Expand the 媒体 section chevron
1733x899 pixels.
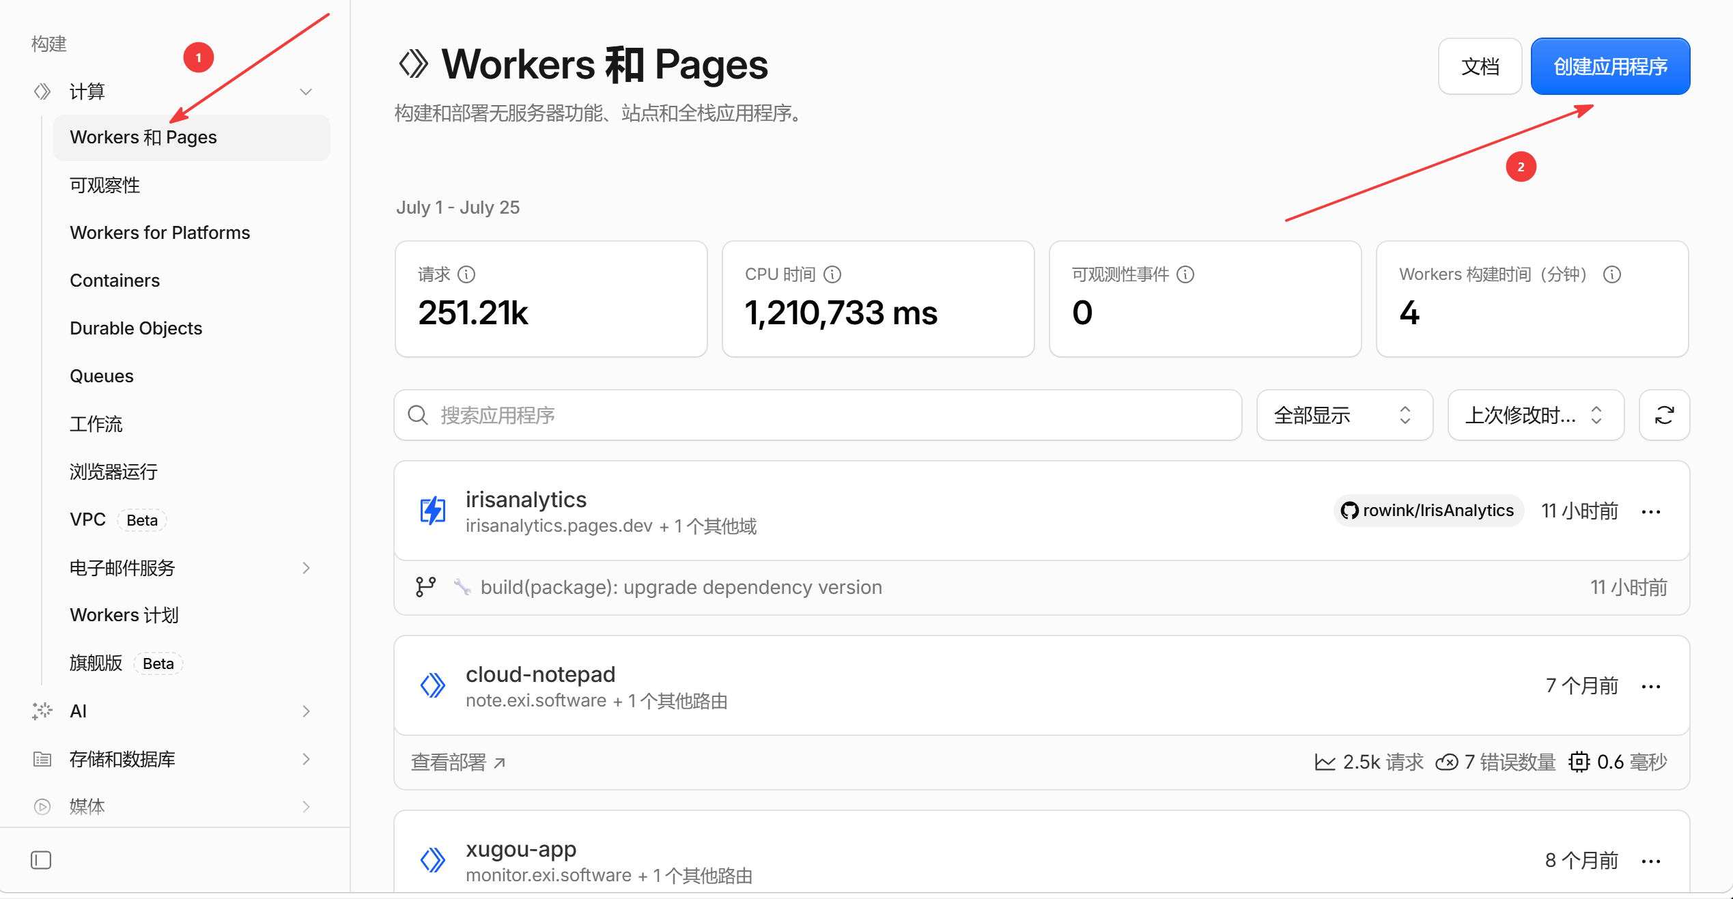(x=306, y=807)
